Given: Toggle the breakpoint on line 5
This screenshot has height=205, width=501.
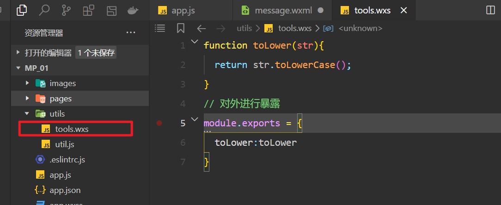Looking at the screenshot, I should [159, 123].
